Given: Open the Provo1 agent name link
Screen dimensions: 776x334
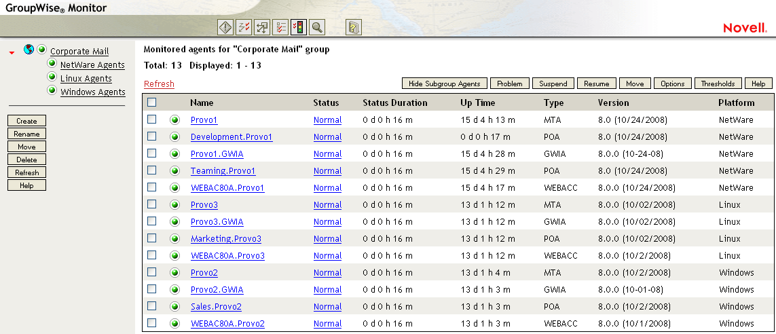Looking at the screenshot, I should coord(204,120).
